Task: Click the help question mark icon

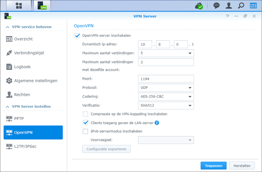Action: click(x=228, y=16)
